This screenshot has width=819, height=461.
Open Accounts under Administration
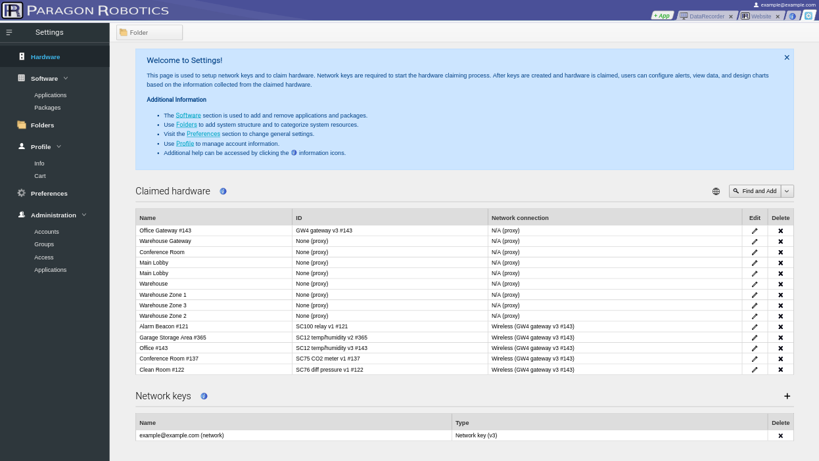tap(47, 232)
